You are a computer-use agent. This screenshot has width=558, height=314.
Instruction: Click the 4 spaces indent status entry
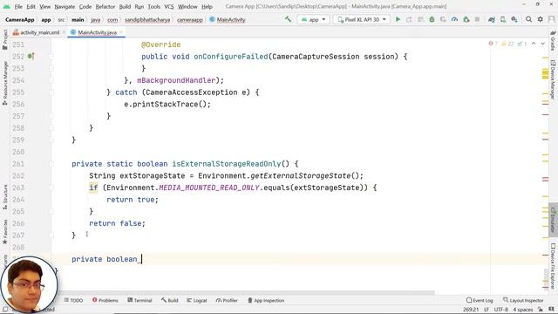(x=523, y=310)
